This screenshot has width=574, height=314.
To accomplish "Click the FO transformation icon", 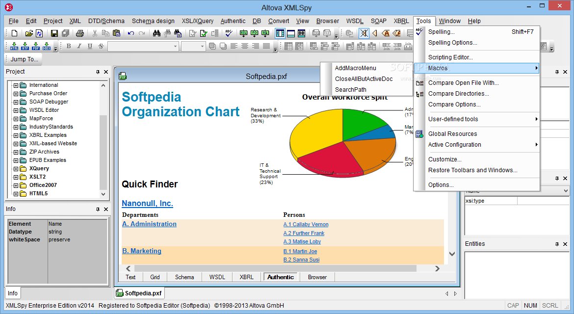I will [255, 33].
